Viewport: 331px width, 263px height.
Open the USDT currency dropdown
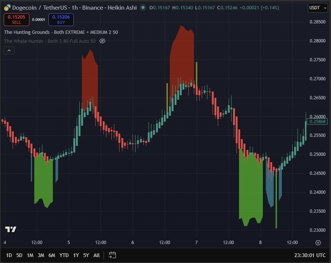[318, 8]
